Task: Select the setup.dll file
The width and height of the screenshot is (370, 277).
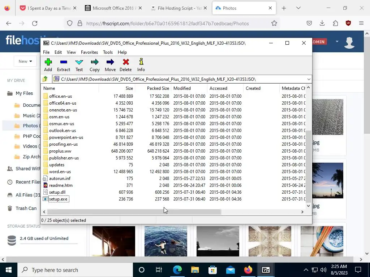Action: click(57, 192)
